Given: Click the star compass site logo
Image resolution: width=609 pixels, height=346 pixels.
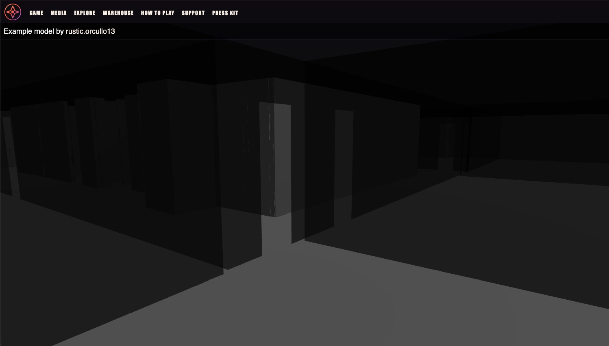Looking at the screenshot, I should click(13, 12).
